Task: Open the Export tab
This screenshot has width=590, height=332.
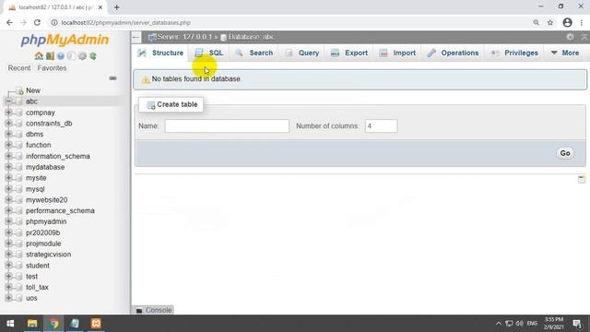Action: tap(349, 53)
